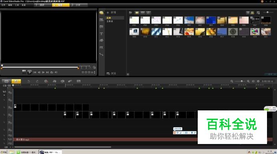Toggle repeat playback

(x=52, y=72)
